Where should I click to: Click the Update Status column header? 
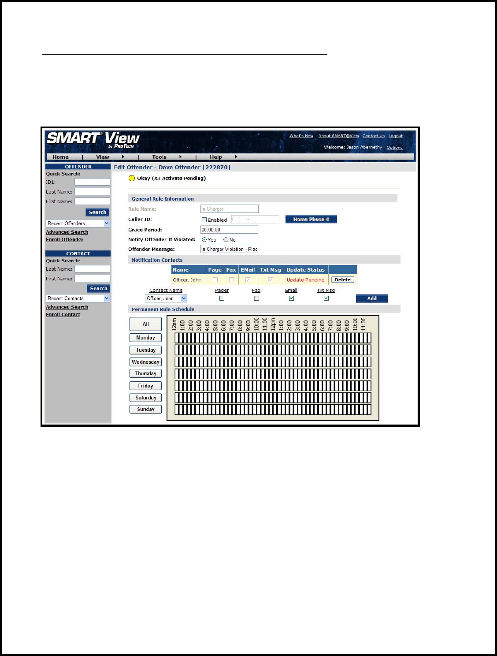(x=306, y=270)
